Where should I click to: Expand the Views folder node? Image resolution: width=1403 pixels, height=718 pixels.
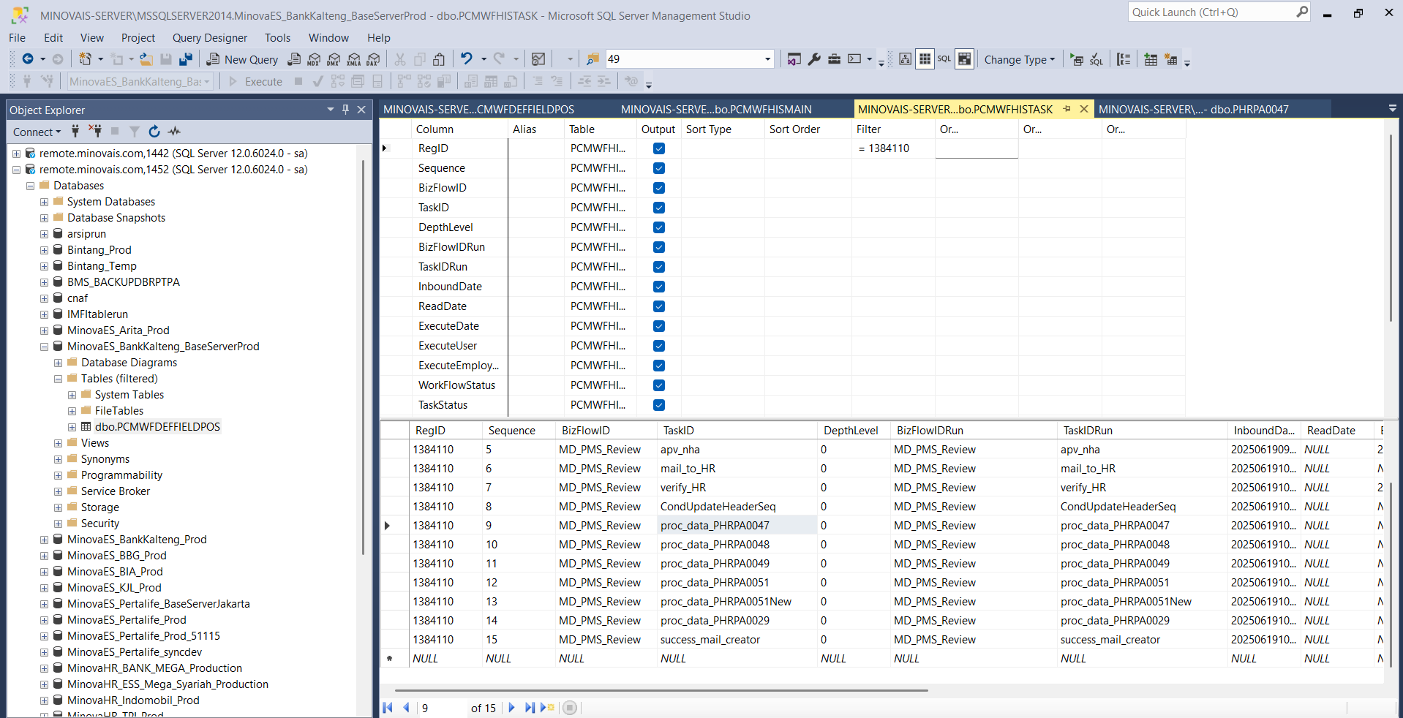click(58, 443)
